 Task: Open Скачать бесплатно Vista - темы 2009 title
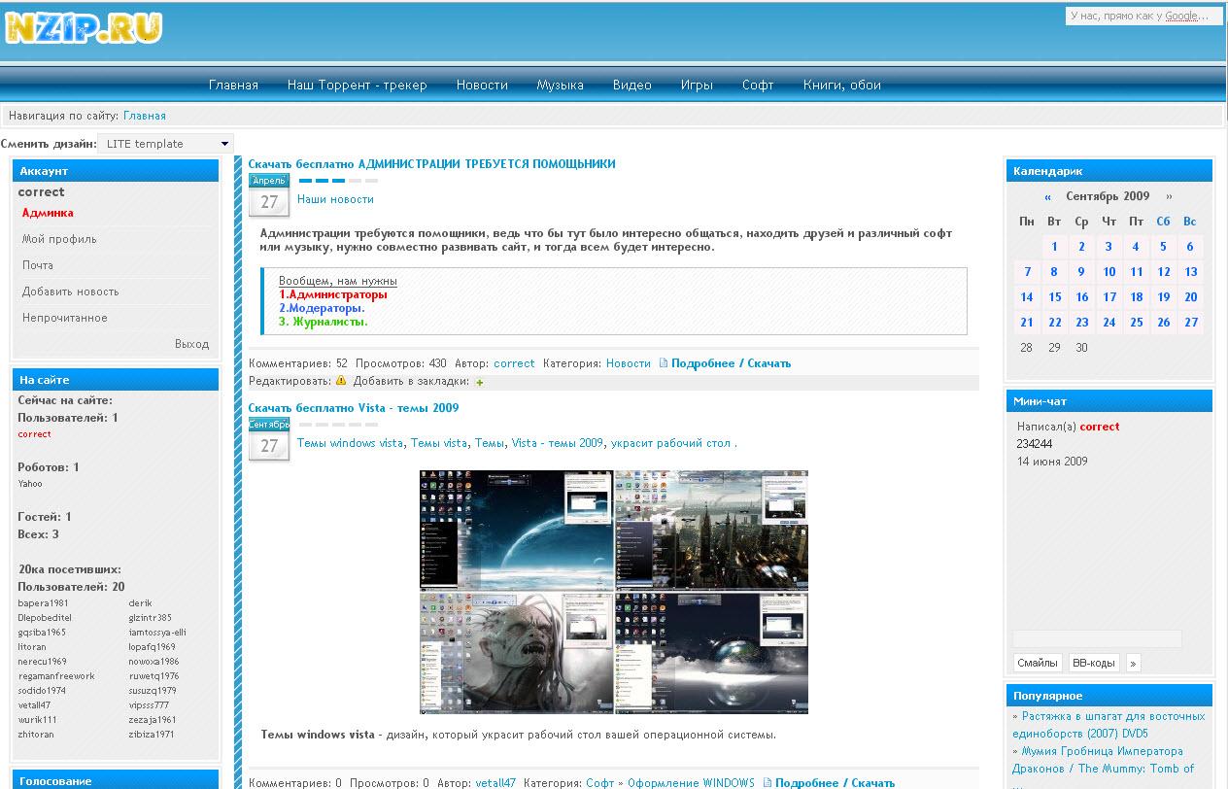pyautogui.click(x=354, y=408)
